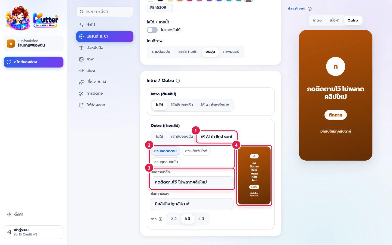Switch live preview to the Intro tab
This screenshot has width=392, height=245.
point(317,20)
